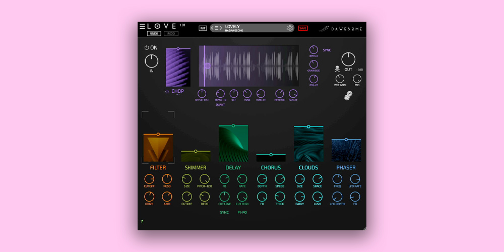Viewport: 504px width, 252px height.
Task: Click the SHIMMER section label
Action: click(196, 168)
